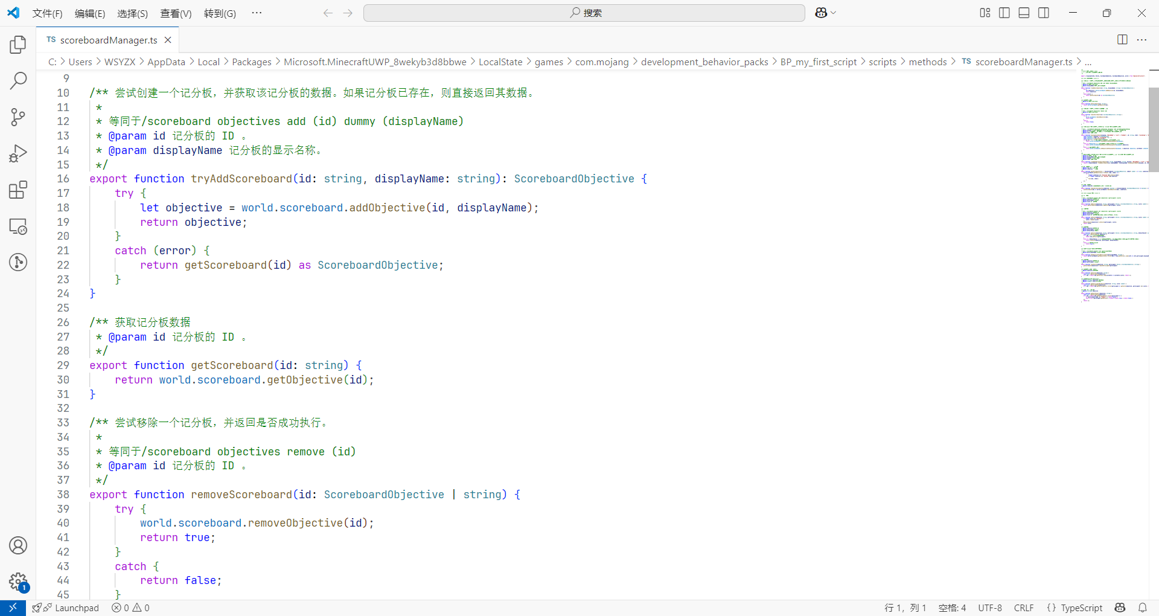This screenshot has height=616, width=1159.
Task: Change line ending via CRLF
Action: click(x=1024, y=608)
